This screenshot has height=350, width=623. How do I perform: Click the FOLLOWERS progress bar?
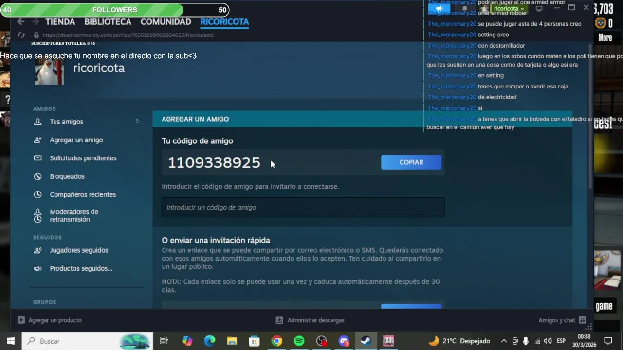(114, 10)
